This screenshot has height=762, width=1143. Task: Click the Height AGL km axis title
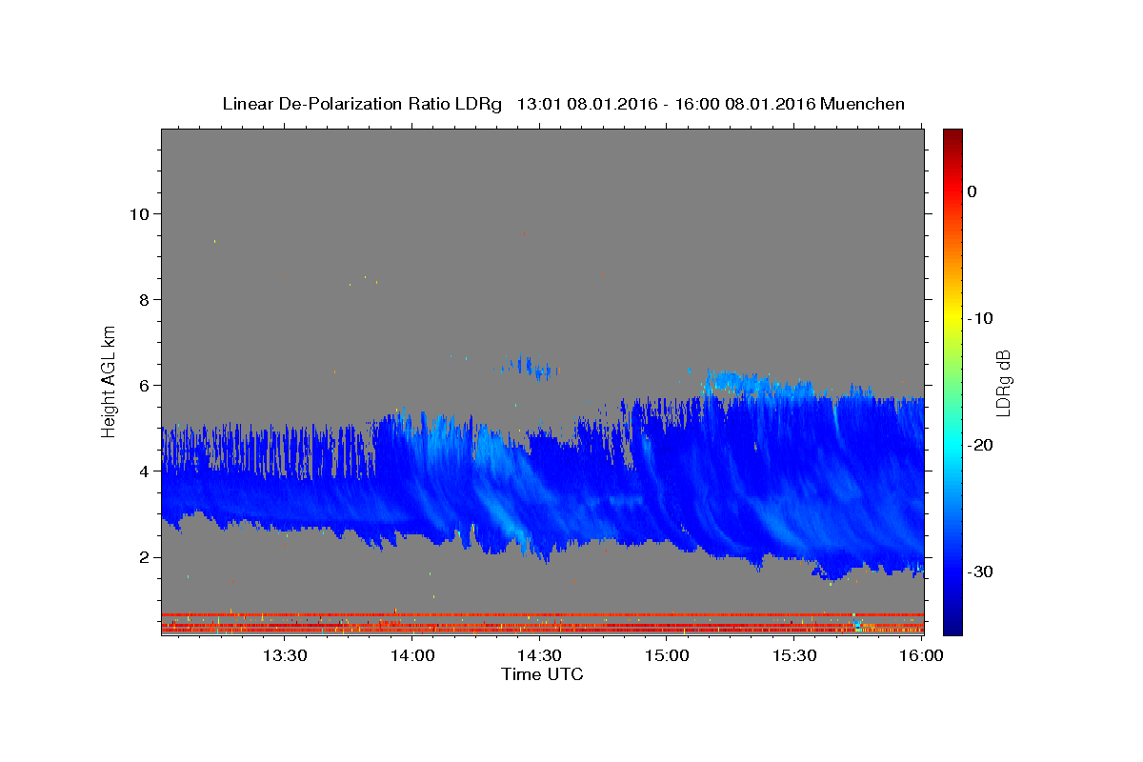(109, 380)
